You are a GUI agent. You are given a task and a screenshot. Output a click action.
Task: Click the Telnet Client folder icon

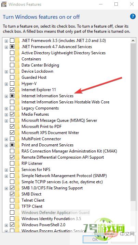pos(17,200)
